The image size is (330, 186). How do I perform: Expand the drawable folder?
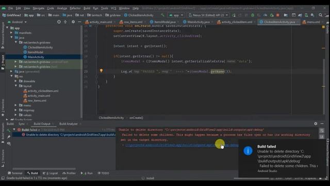click(x=16, y=81)
